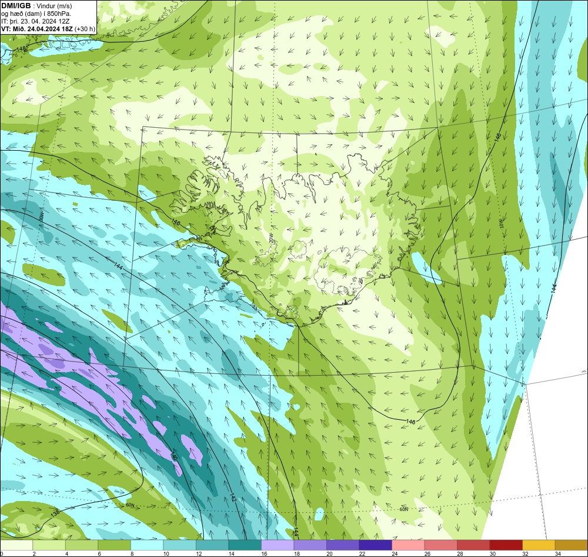Viewport: 588px width, 557px height.
Task: Click the '(+30 h)' forecast offset text
Action: tap(85, 29)
